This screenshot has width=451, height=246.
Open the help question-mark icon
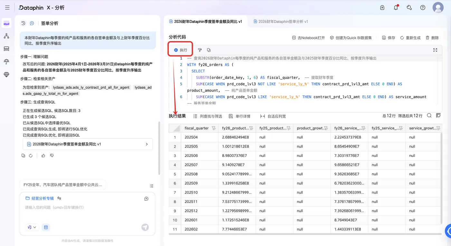(423, 8)
